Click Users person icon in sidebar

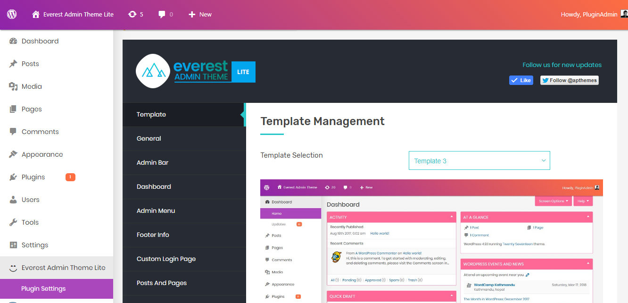[x=13, y=200]
